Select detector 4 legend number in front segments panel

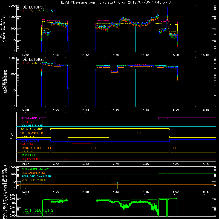click(36, 11)
